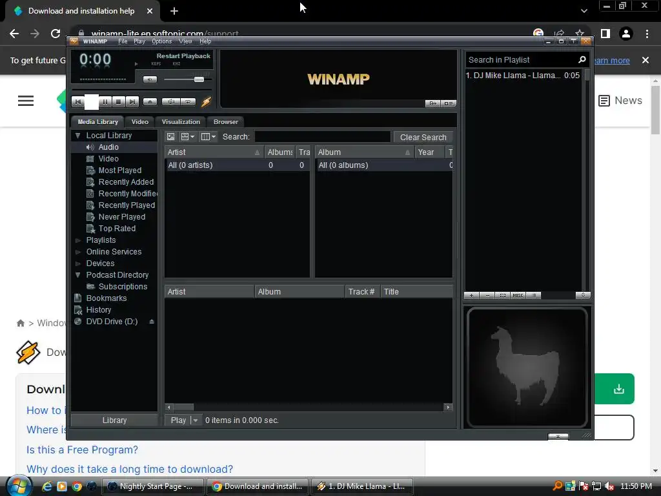Mute the Winamp volume button

[x=150, y=79]
